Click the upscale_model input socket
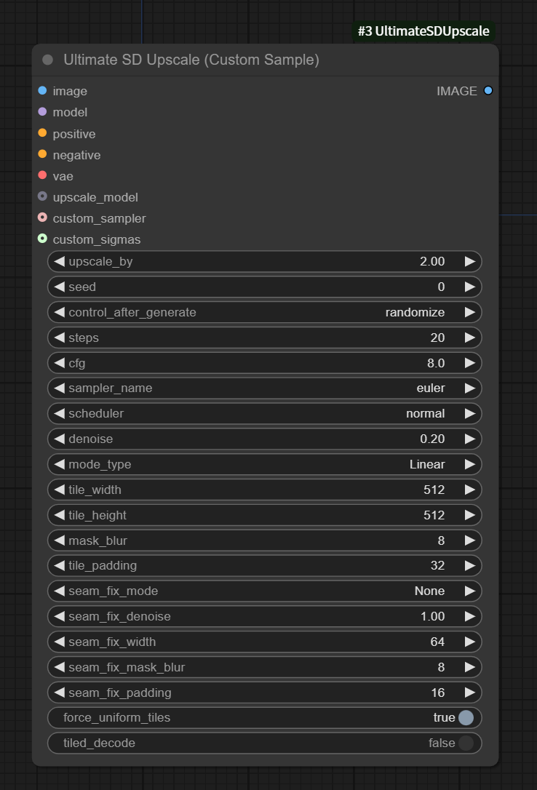 coord(42,196)
